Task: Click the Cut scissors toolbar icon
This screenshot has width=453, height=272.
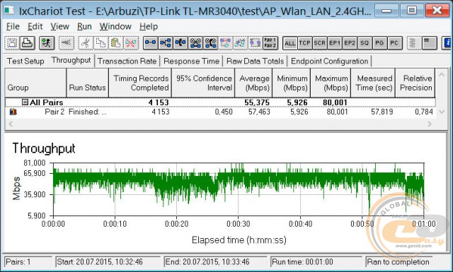Action: pos(86,43)
